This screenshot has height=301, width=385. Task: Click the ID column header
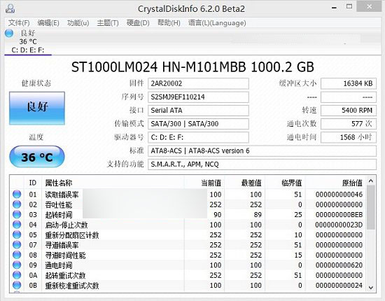[x=33, y=183]
